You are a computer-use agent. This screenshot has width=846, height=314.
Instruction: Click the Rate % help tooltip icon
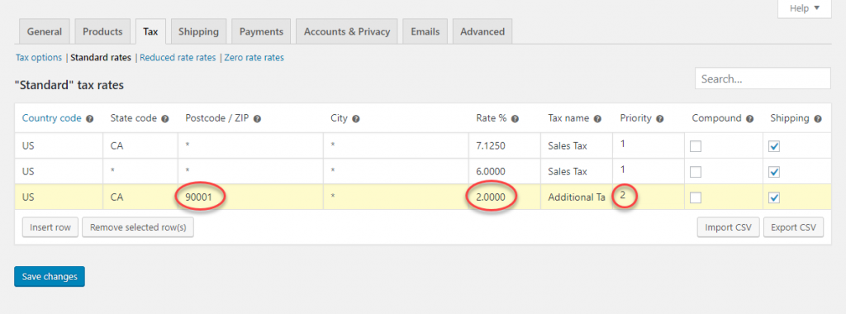(515, 119)
